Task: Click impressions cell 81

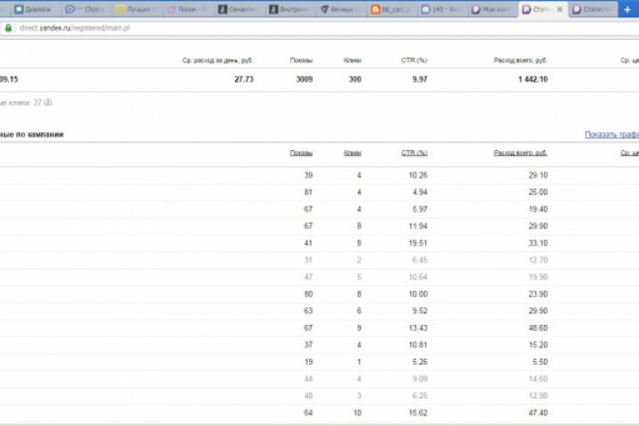Action: pos(309,192)
